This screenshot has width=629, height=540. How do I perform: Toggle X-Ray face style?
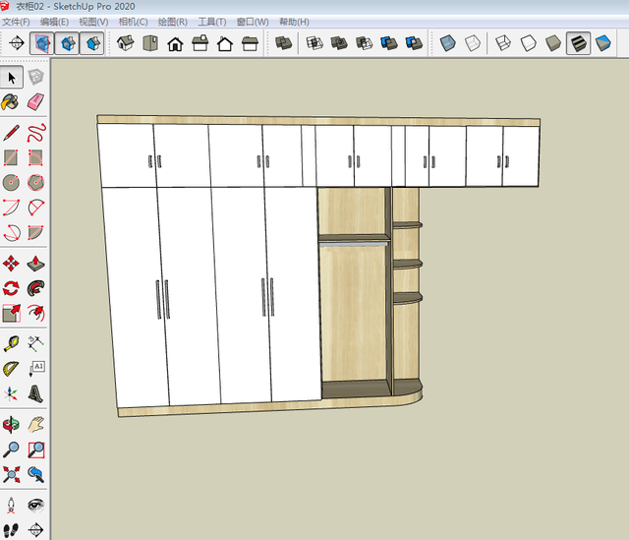[x=448, y=43]
